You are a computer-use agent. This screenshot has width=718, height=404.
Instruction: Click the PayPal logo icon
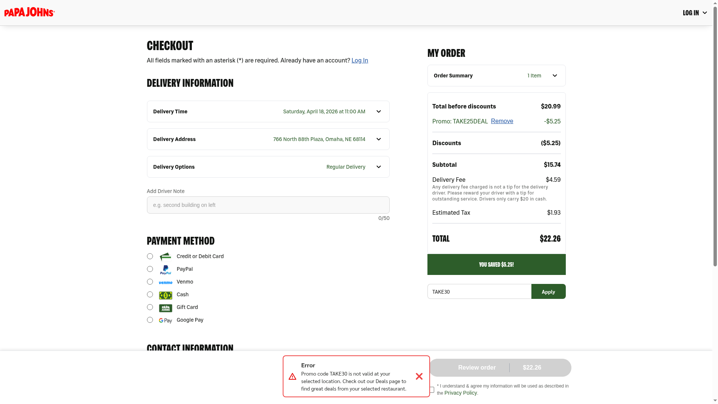[x=165, y=270]
